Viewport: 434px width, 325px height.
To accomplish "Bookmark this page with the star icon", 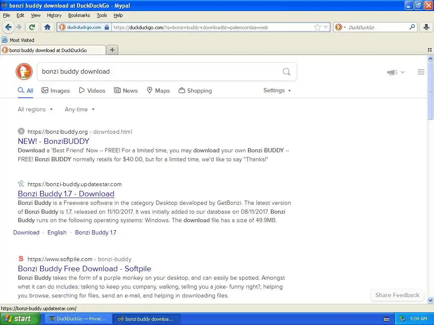I will (317, 27).
